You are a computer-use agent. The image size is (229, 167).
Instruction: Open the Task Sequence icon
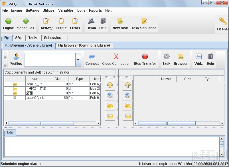(144, 21)
